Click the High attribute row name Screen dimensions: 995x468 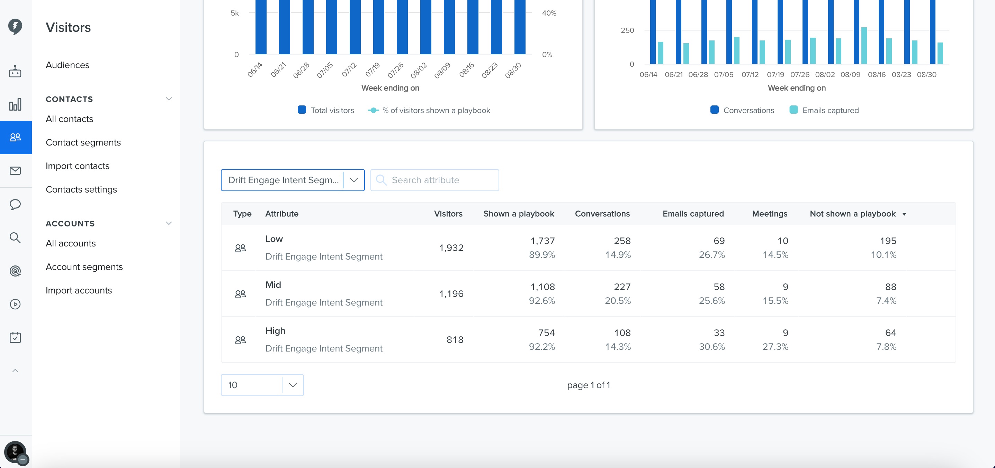[275, 331]
